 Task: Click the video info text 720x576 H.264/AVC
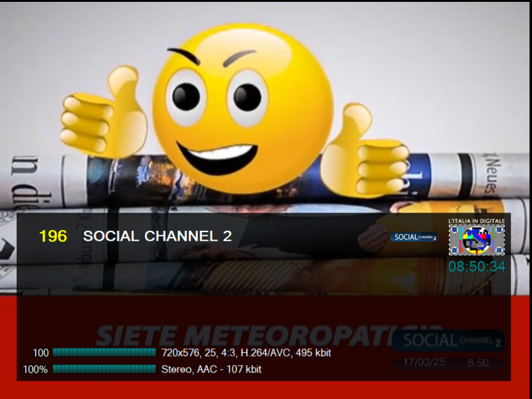point(246,353)
